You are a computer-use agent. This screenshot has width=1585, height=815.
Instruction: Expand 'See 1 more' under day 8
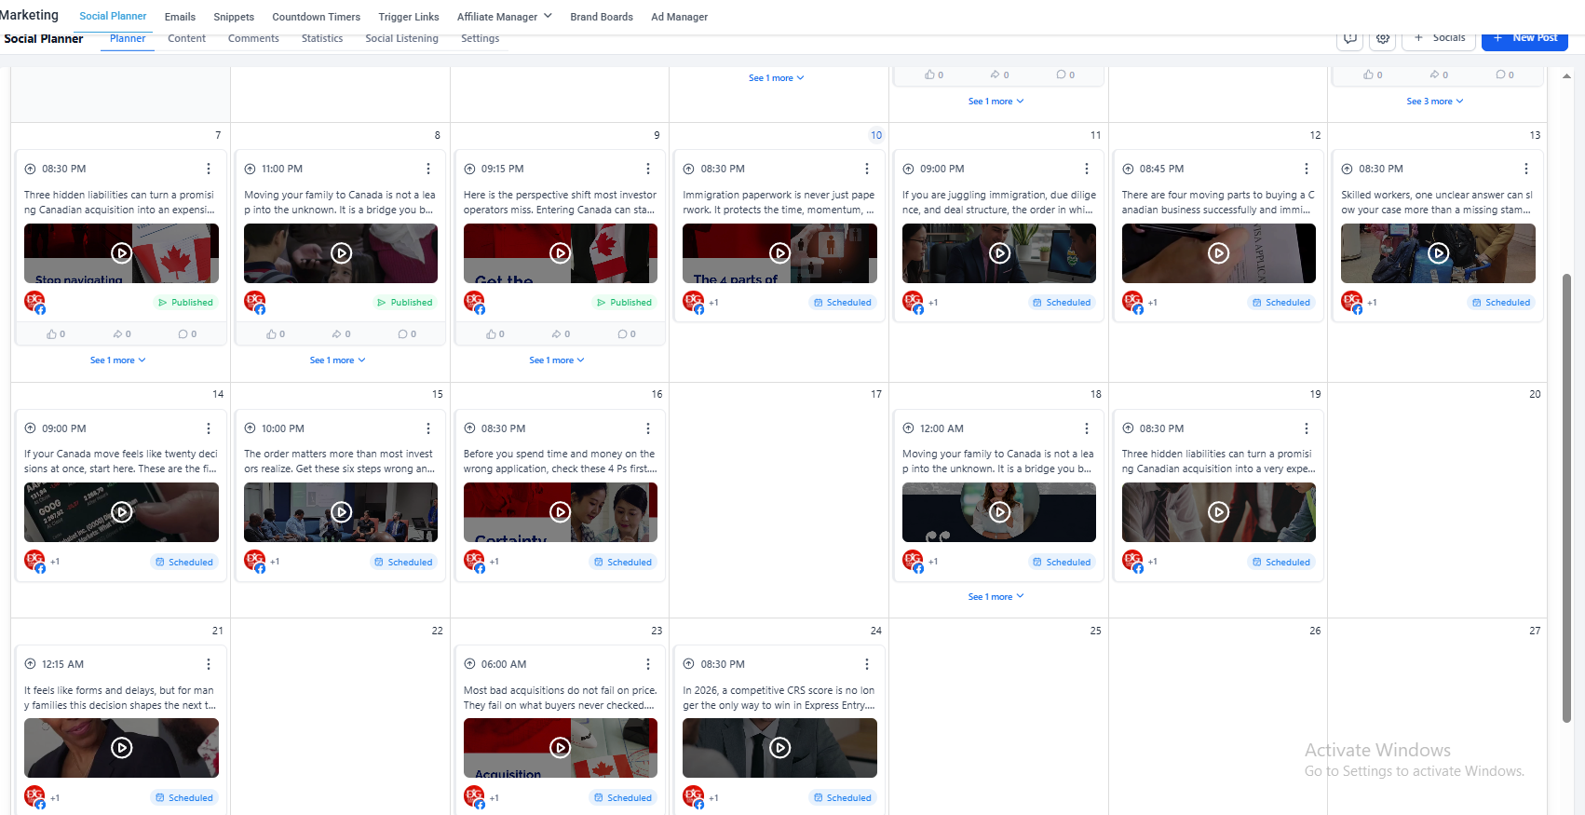click(338, 360)
